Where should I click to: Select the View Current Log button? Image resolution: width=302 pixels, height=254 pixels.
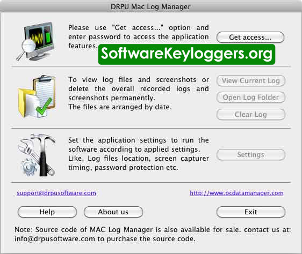(x=250, y=80)
